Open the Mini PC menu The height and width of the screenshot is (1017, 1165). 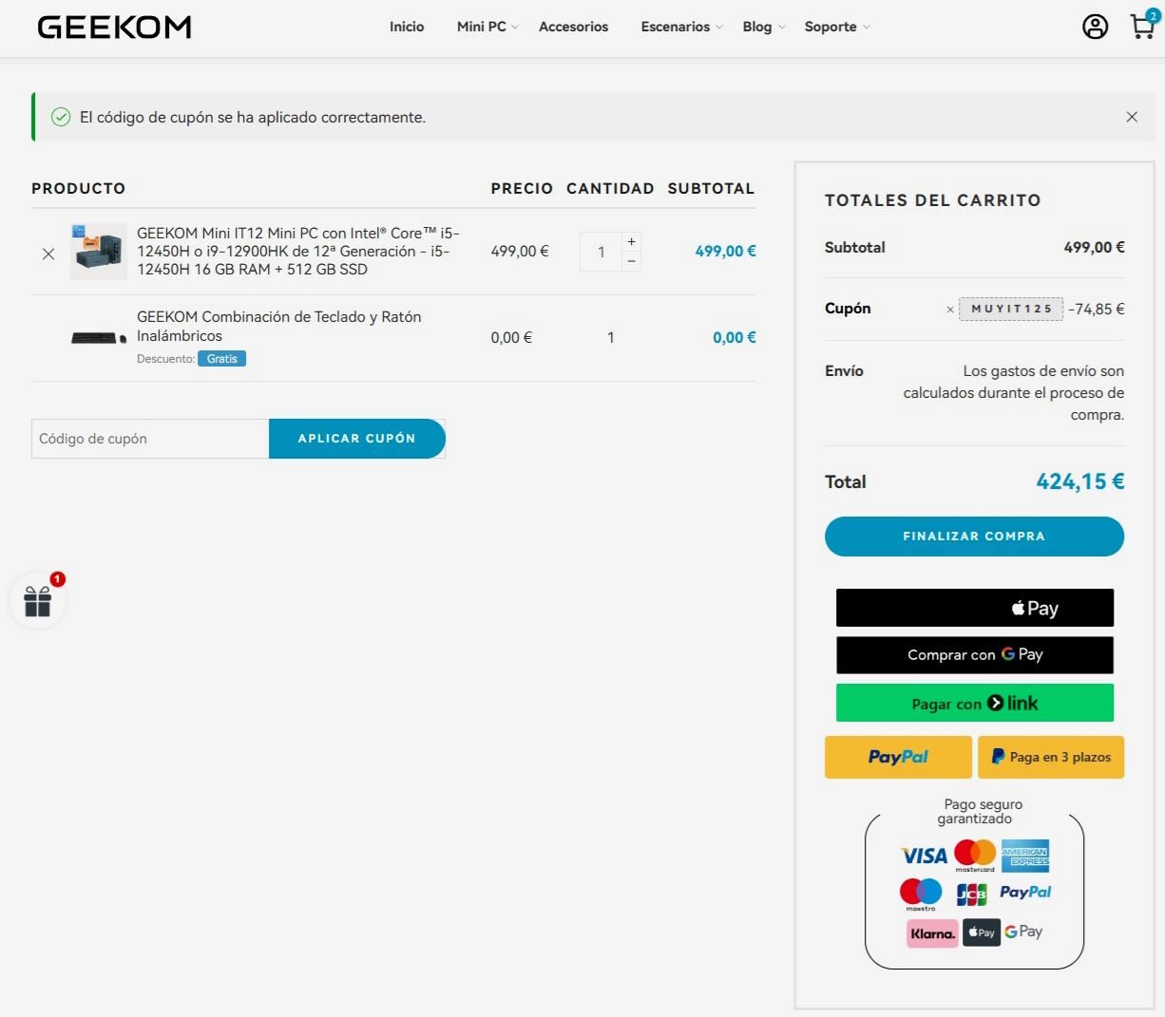pos(482,27)
